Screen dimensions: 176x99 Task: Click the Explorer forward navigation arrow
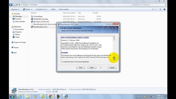(14, 5)
